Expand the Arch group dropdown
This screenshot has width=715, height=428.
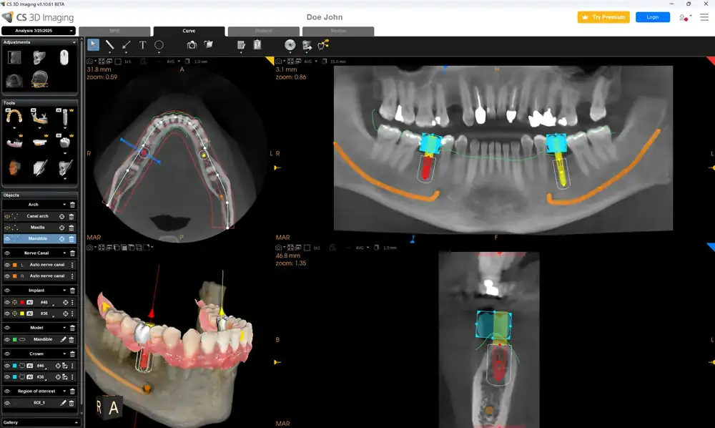coord(64,205)
